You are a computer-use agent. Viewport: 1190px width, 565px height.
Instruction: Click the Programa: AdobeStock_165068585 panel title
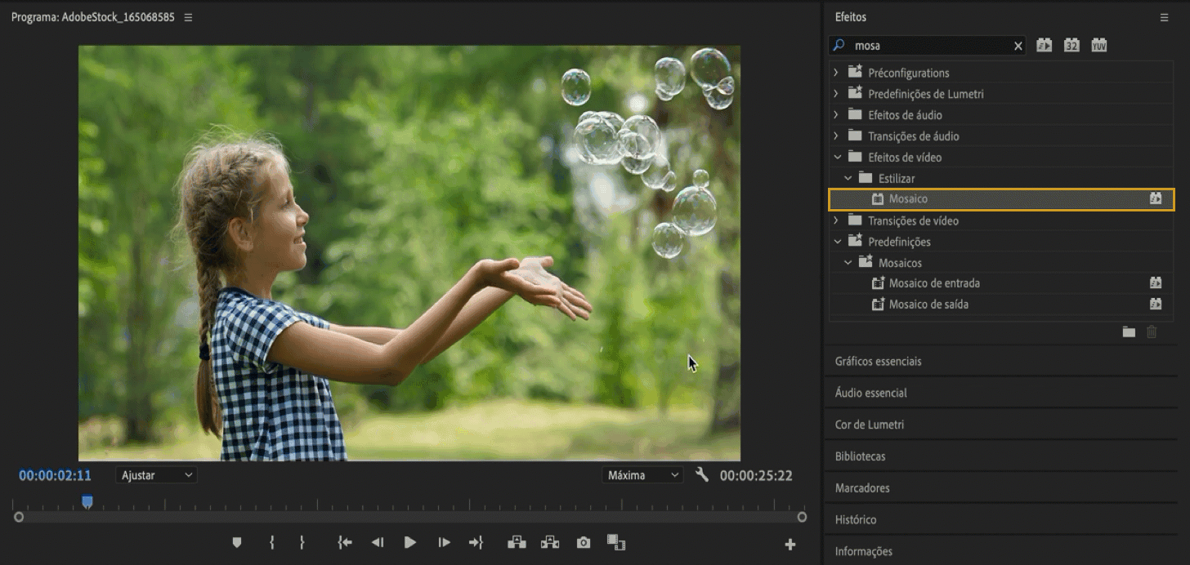(93, 17)
